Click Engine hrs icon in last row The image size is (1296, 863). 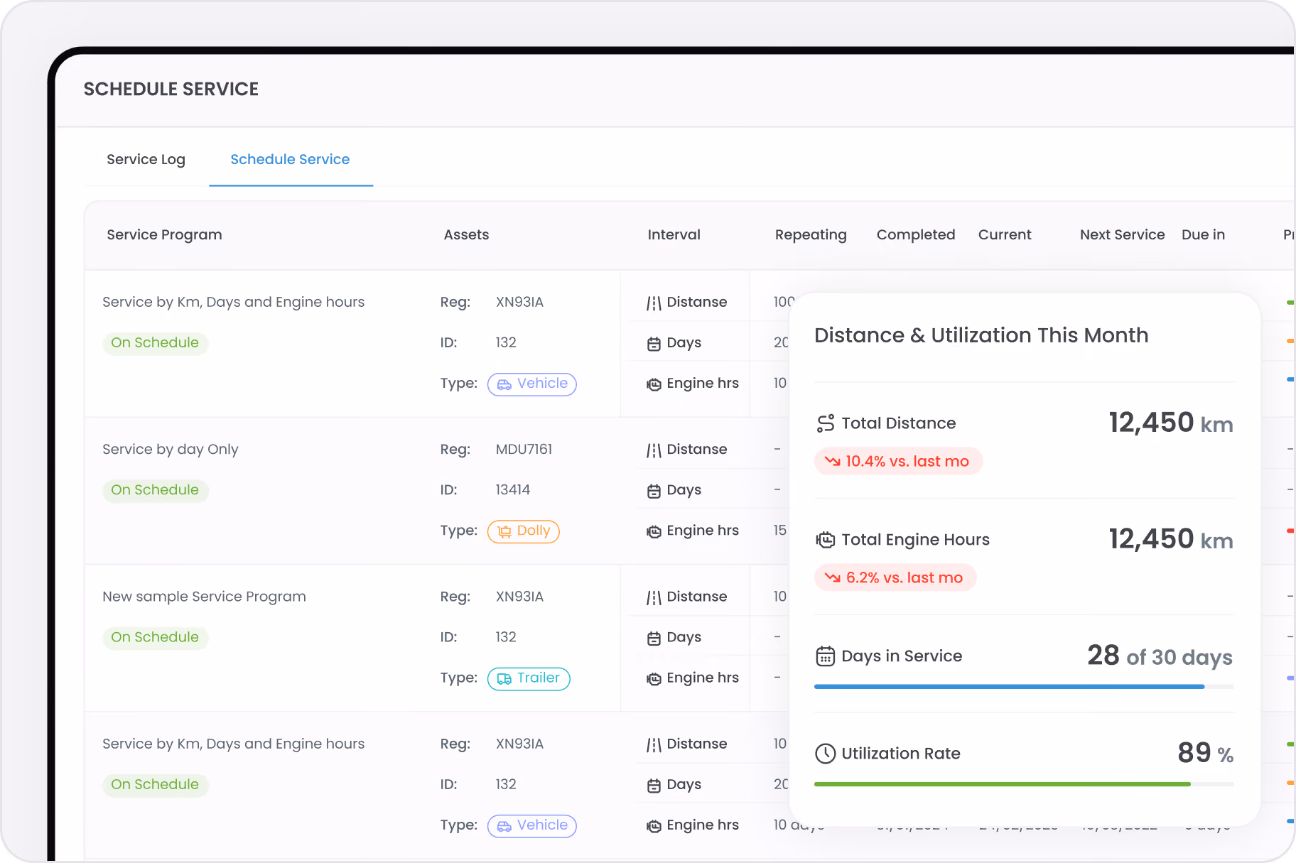654,826
